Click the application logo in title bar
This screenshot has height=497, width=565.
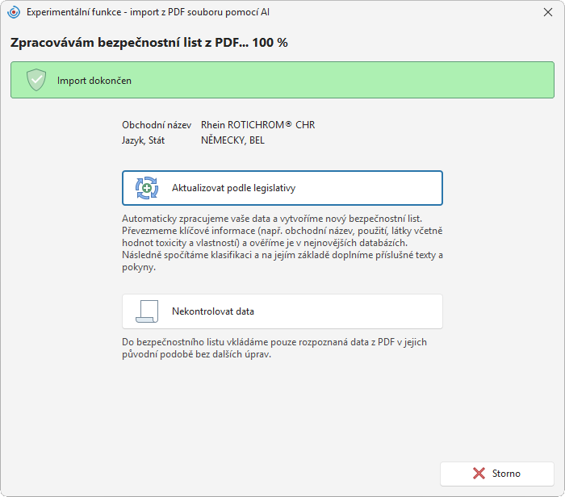click(14, 12)
